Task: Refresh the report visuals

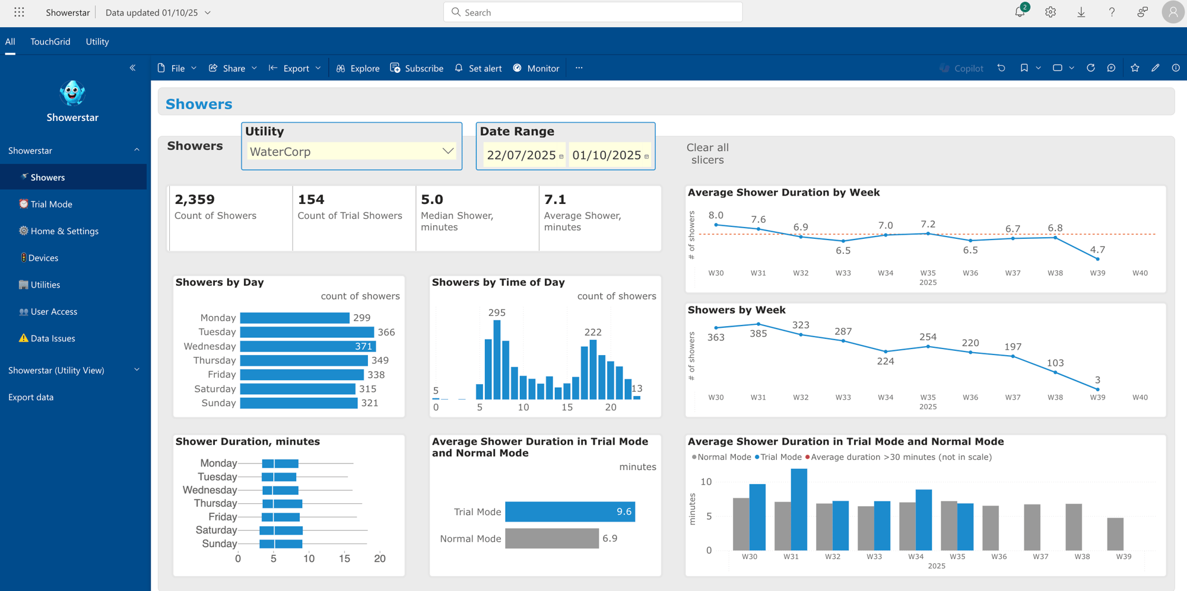Action: [x=1091, y=68]
